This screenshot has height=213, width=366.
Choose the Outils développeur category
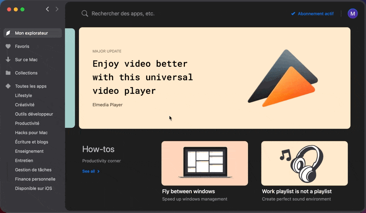34,114
